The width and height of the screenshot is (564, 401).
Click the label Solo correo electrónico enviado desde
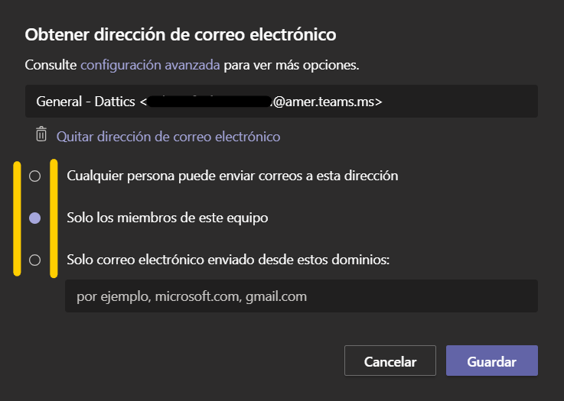coord(228,260)
